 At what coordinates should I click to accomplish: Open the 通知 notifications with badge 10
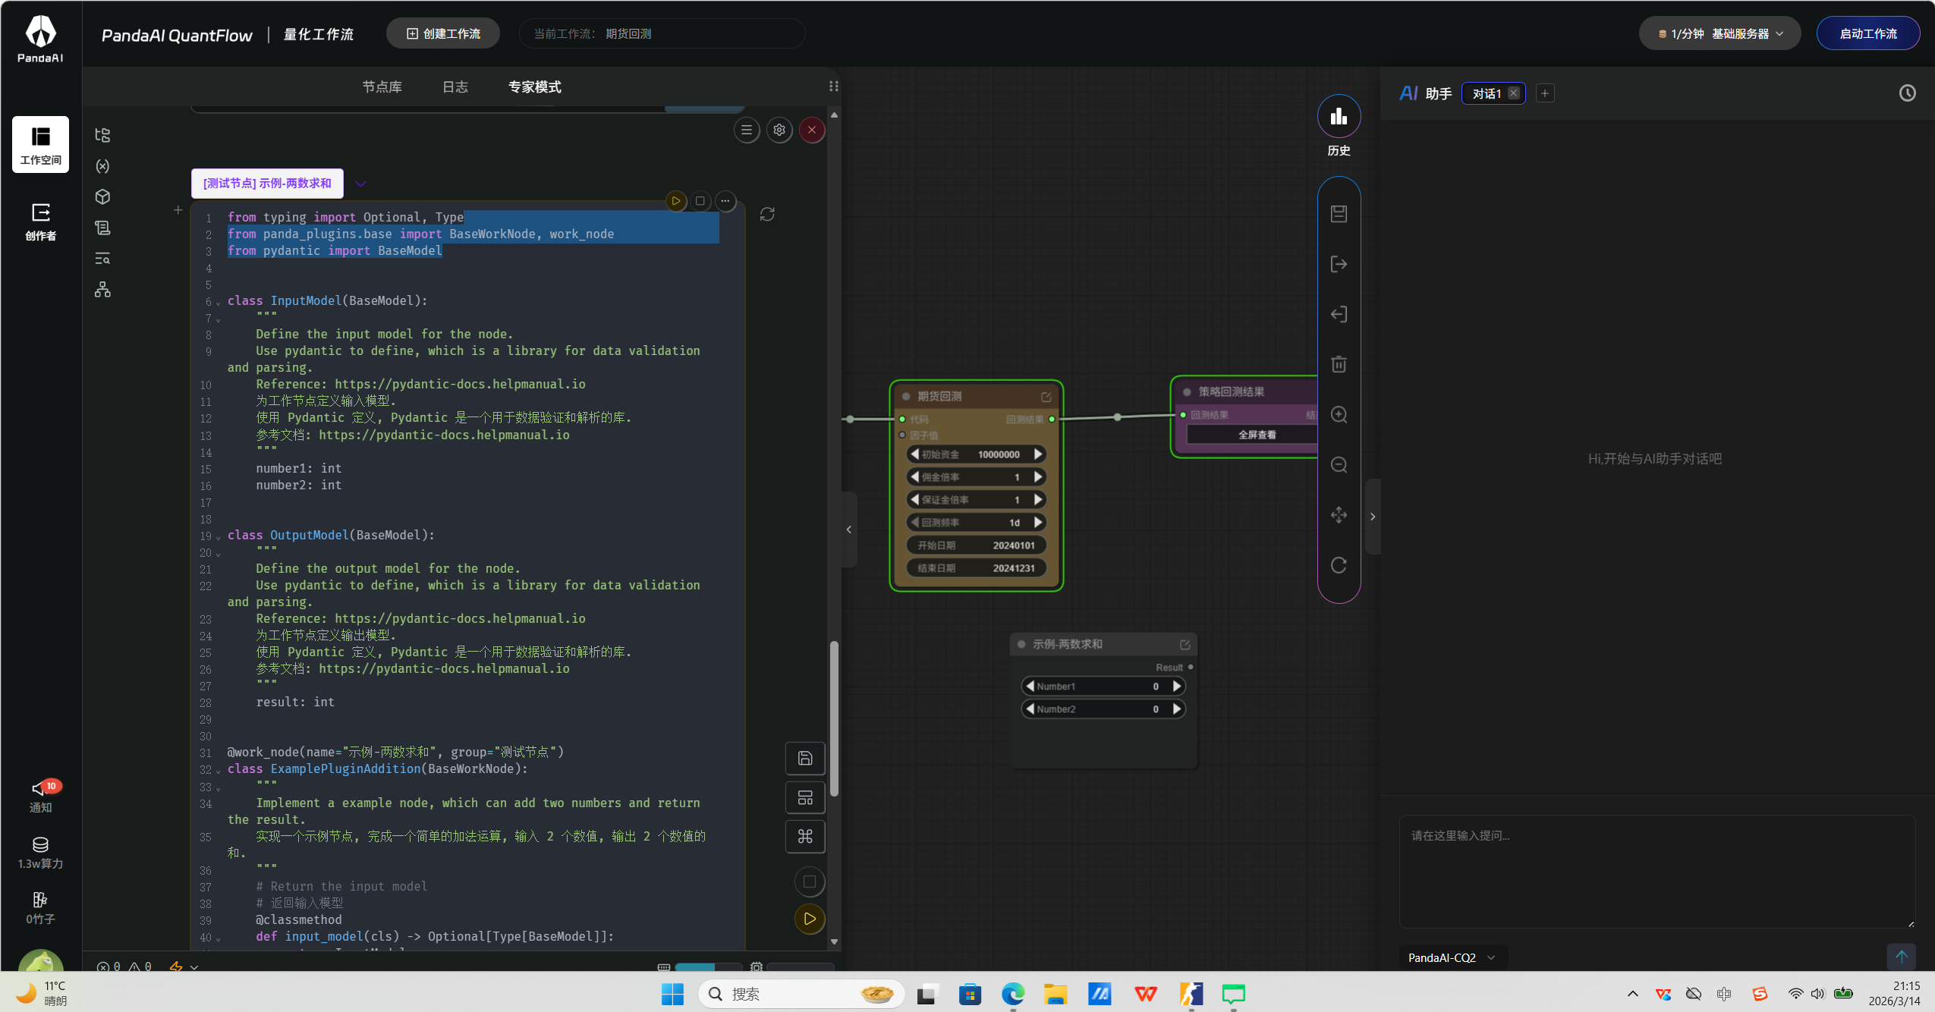point(40,796)
